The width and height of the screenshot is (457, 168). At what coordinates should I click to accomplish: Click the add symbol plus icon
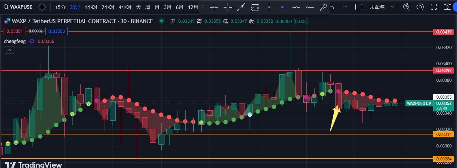[x=42, y=7]
